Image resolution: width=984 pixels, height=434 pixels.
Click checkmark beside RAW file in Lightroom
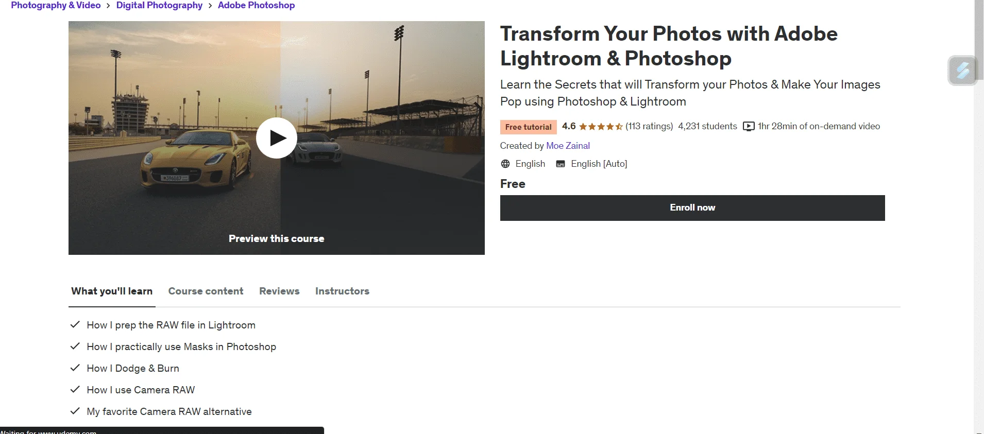75,324
